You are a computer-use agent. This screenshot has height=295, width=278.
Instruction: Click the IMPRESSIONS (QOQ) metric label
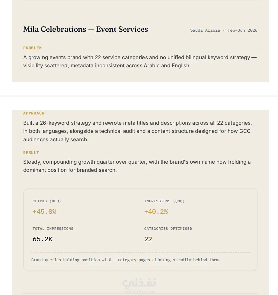tap(164, 201)
